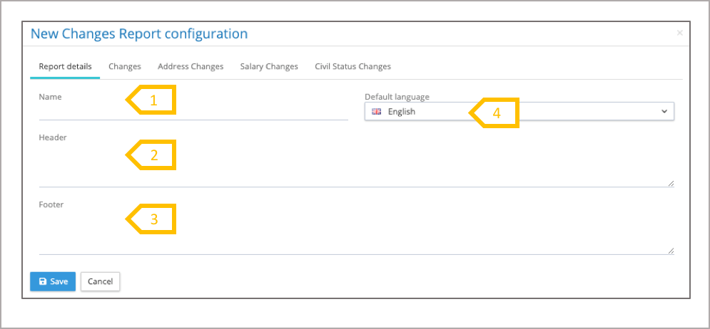Click the UK flag icon in language selector

(x=376, y=112)
